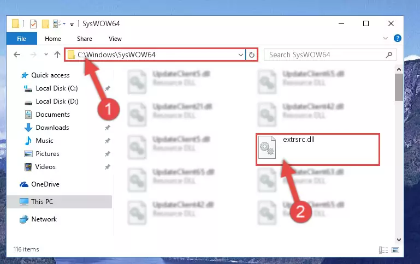
Task: Select Quick access in navigation pane
Action: point(50,75)
